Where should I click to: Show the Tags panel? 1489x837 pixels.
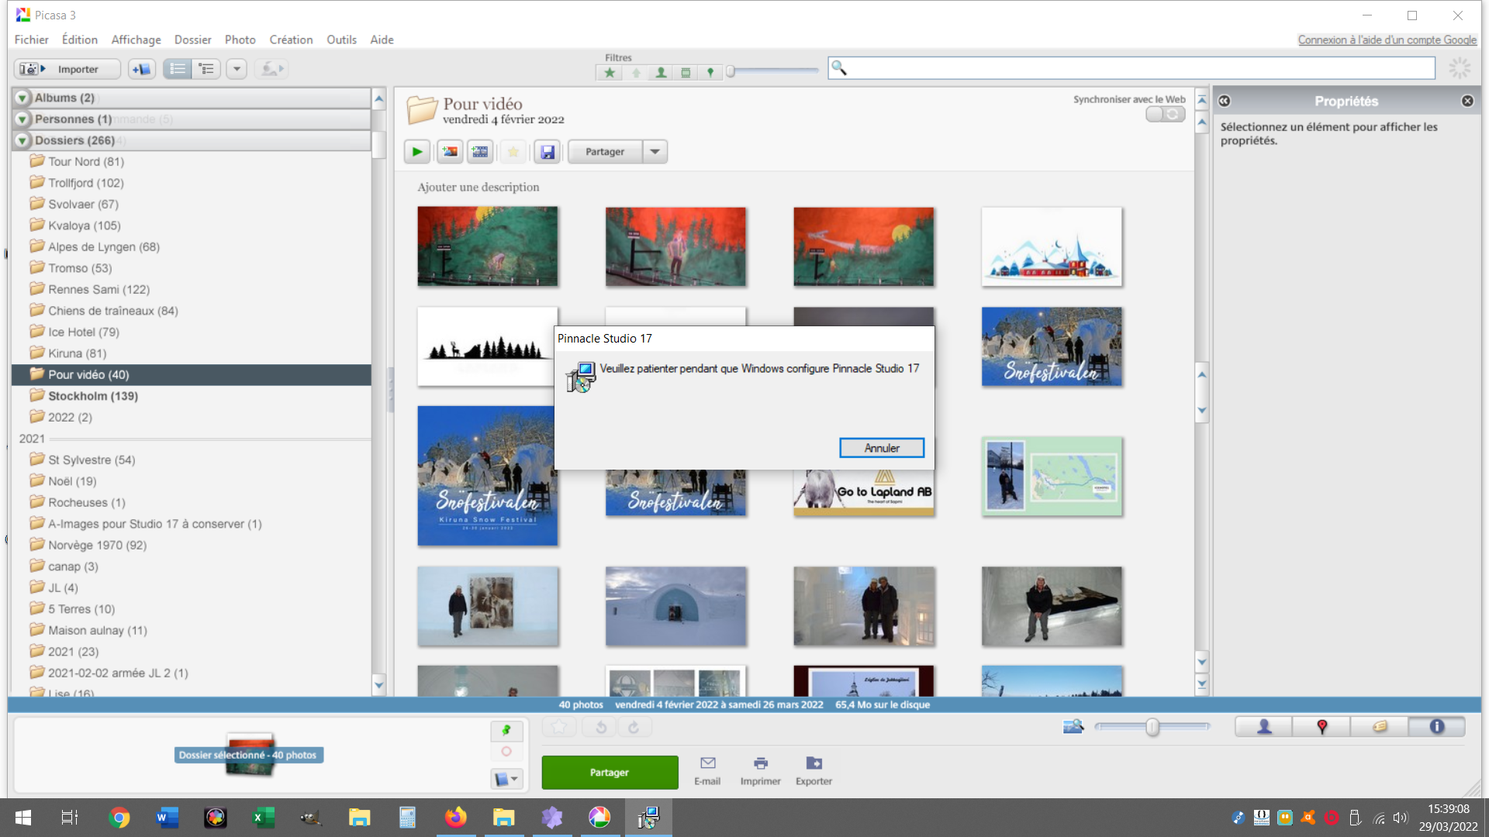(x=1380, y=727)
